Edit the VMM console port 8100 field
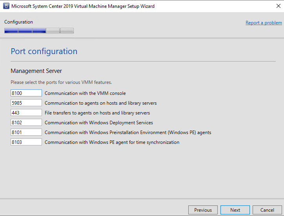 tap(26, 93)
